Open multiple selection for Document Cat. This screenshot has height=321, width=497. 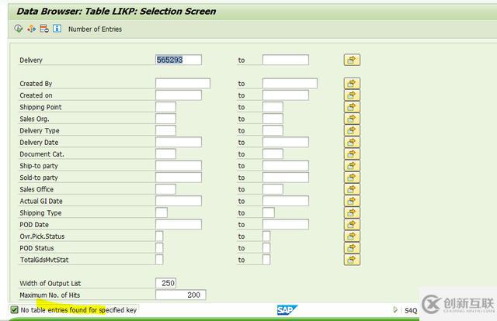[352, 154]
